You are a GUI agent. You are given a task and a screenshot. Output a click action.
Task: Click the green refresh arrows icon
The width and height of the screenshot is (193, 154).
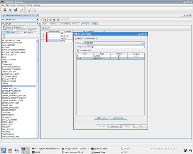58,20
